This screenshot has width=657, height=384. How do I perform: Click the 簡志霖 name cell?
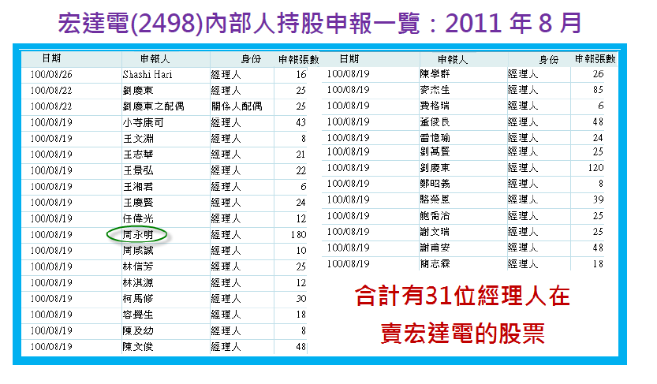(435, 264)
